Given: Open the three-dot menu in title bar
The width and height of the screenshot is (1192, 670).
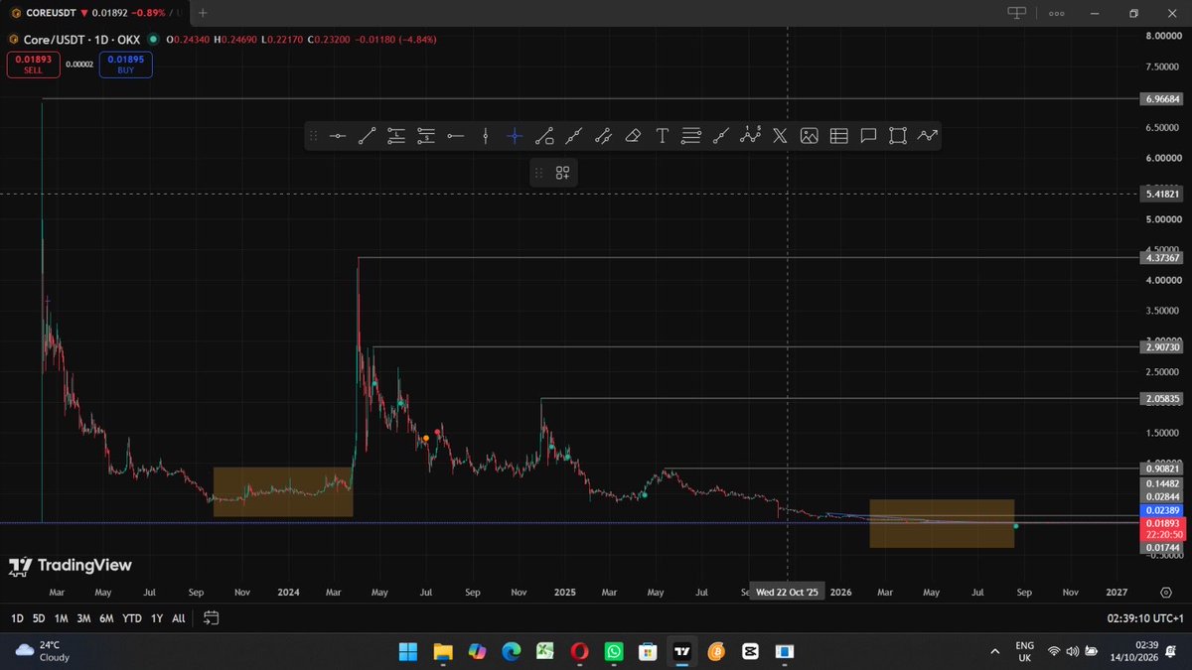Looking at the screenshot, I should pyautogui.click(x=1057, y=14).
